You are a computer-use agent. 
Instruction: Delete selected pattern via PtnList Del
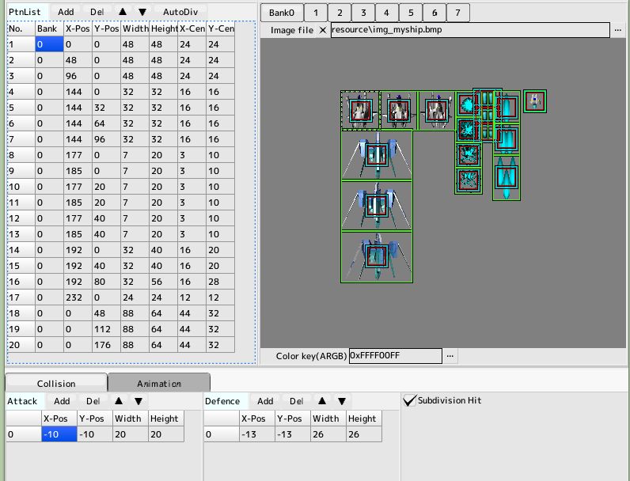point(97,12)
